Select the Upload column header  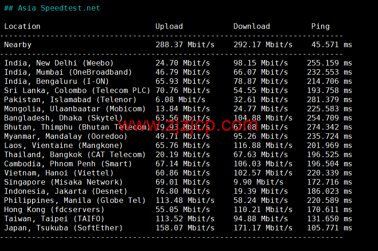[169, 27]
